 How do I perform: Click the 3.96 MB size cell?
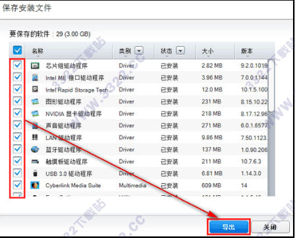212,78
